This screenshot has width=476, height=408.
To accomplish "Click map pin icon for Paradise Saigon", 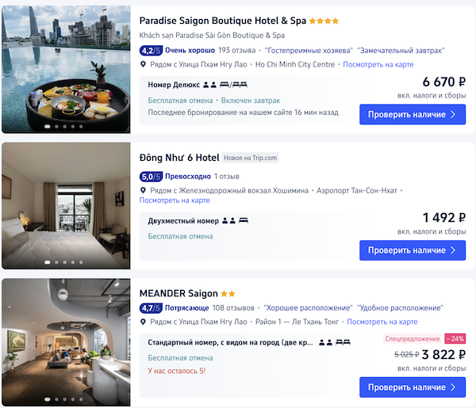I will tap(143, 64).
